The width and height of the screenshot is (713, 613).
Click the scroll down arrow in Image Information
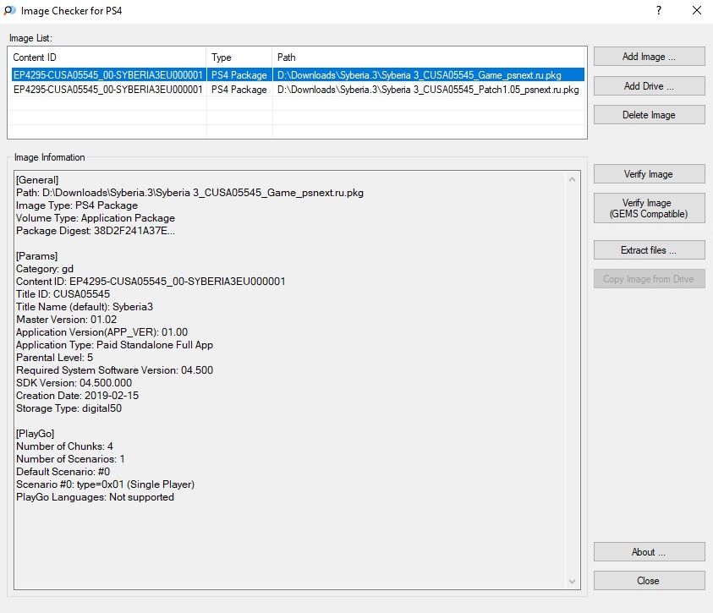(x=572, y=581)
